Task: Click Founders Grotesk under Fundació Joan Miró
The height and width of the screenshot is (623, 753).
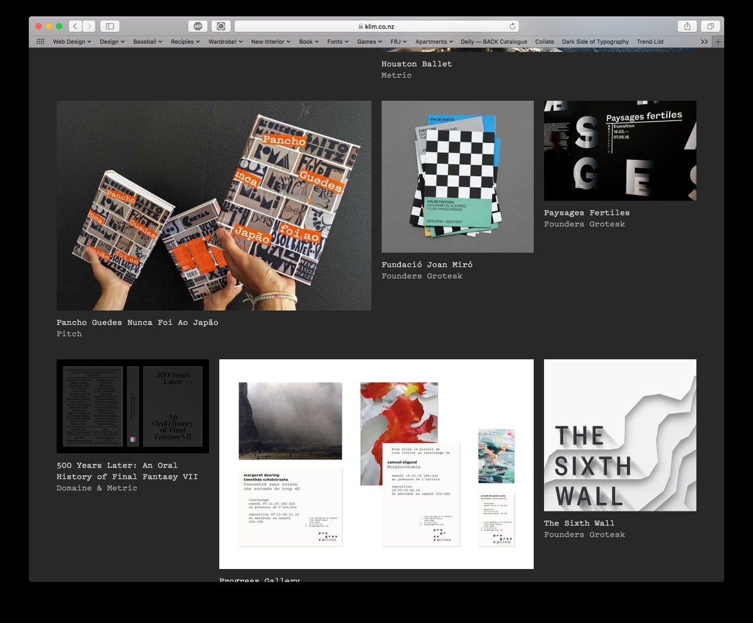Action: 422,276
